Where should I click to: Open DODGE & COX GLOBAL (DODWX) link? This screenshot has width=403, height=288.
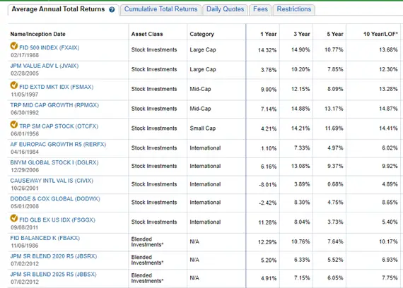55,199
